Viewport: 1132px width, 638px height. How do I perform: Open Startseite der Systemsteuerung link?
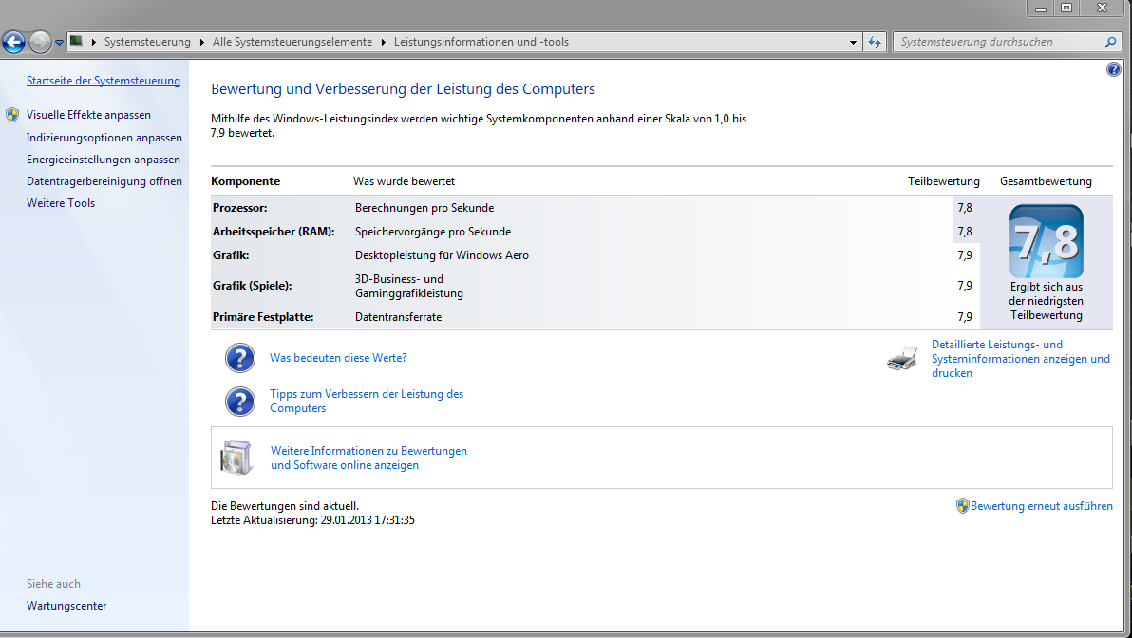pyautogui.click(x=104, y=81)
